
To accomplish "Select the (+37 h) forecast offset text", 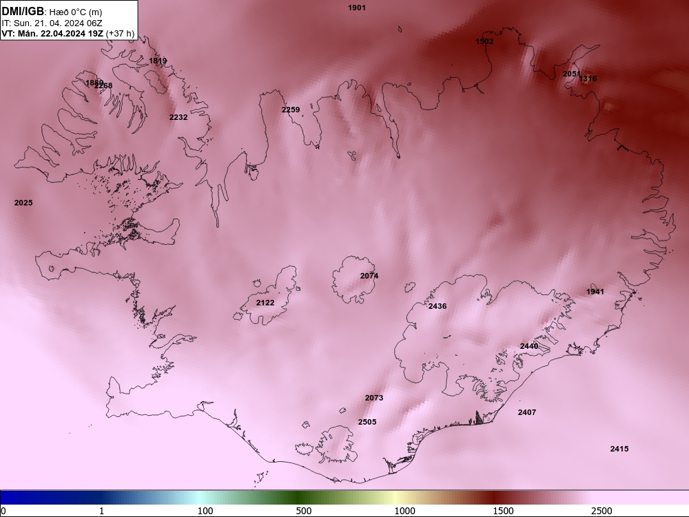I will (x=120, y=33).
